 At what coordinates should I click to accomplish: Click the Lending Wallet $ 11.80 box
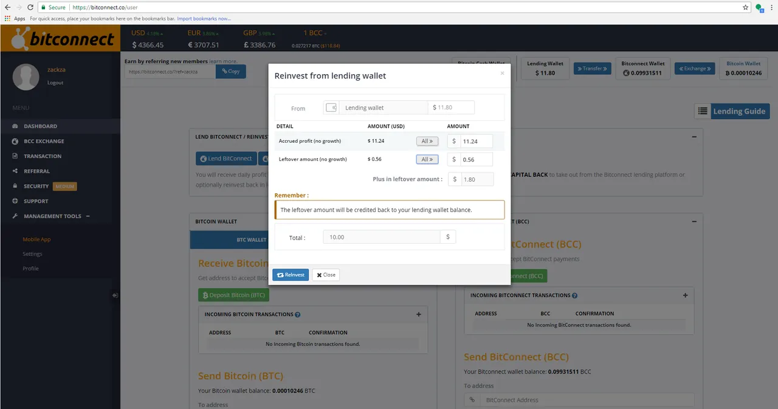point(545,69)
